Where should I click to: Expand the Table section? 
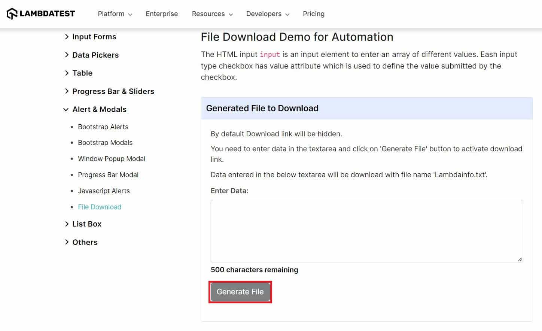pos(82,73)
